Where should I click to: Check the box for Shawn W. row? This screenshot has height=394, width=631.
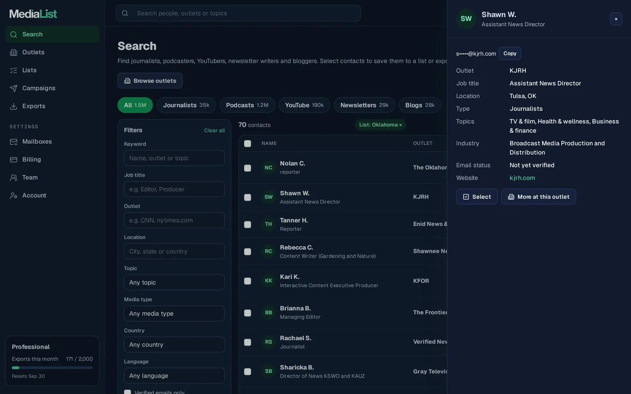[248, 197]
